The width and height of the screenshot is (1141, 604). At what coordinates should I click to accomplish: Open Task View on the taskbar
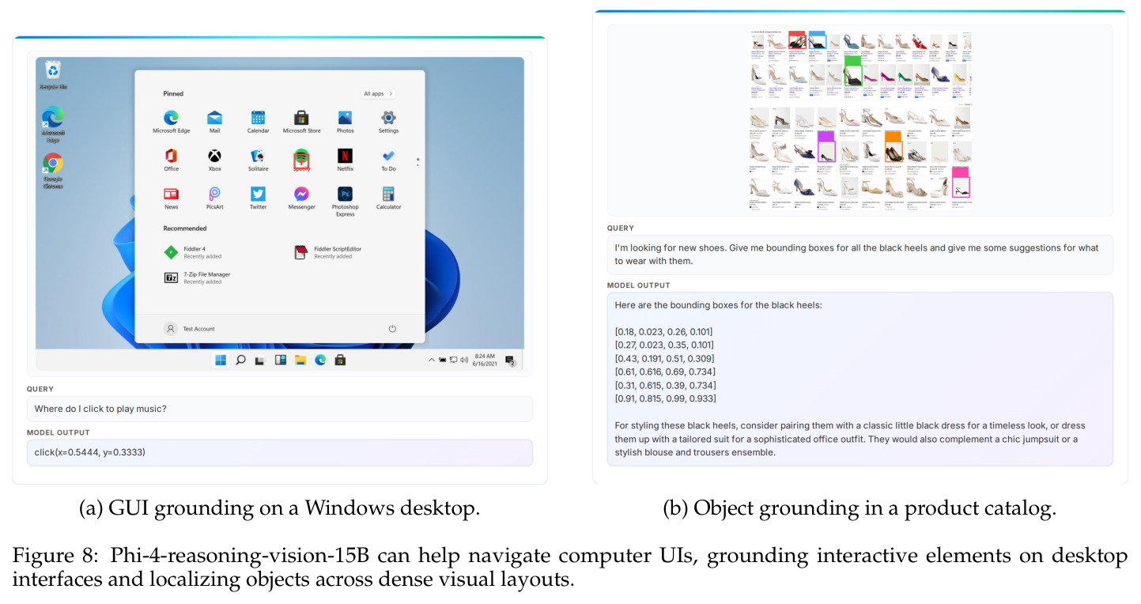[x=259, y=361]
